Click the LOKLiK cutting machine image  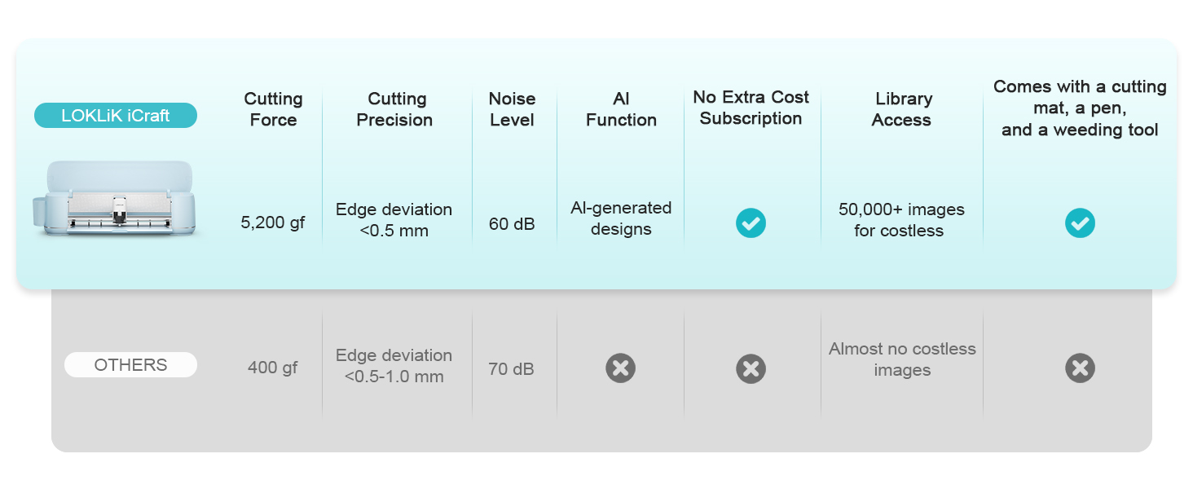[x=118, y=200]
